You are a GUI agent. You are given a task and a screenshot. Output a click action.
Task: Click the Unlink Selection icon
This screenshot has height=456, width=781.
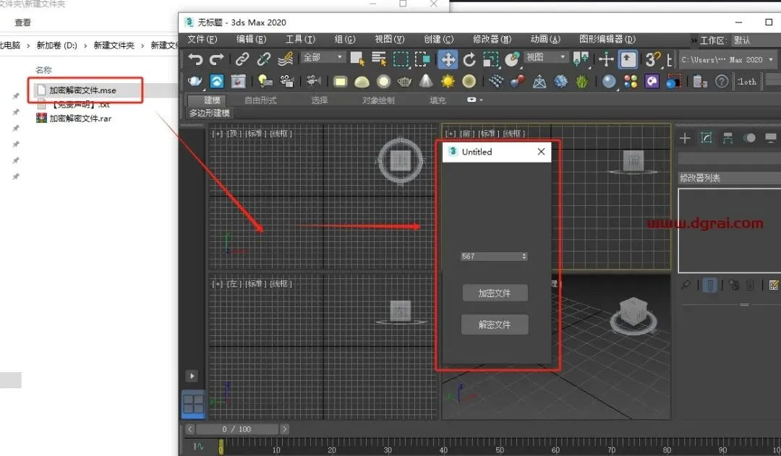coord(263,59)
